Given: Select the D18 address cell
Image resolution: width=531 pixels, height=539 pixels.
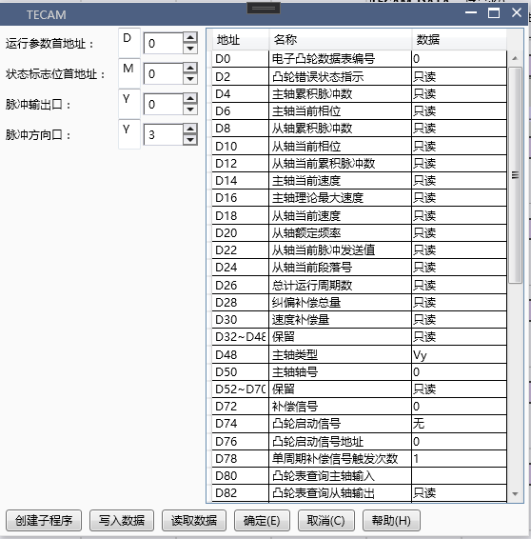Looking at the screenshot, I should tap(241, 215).
